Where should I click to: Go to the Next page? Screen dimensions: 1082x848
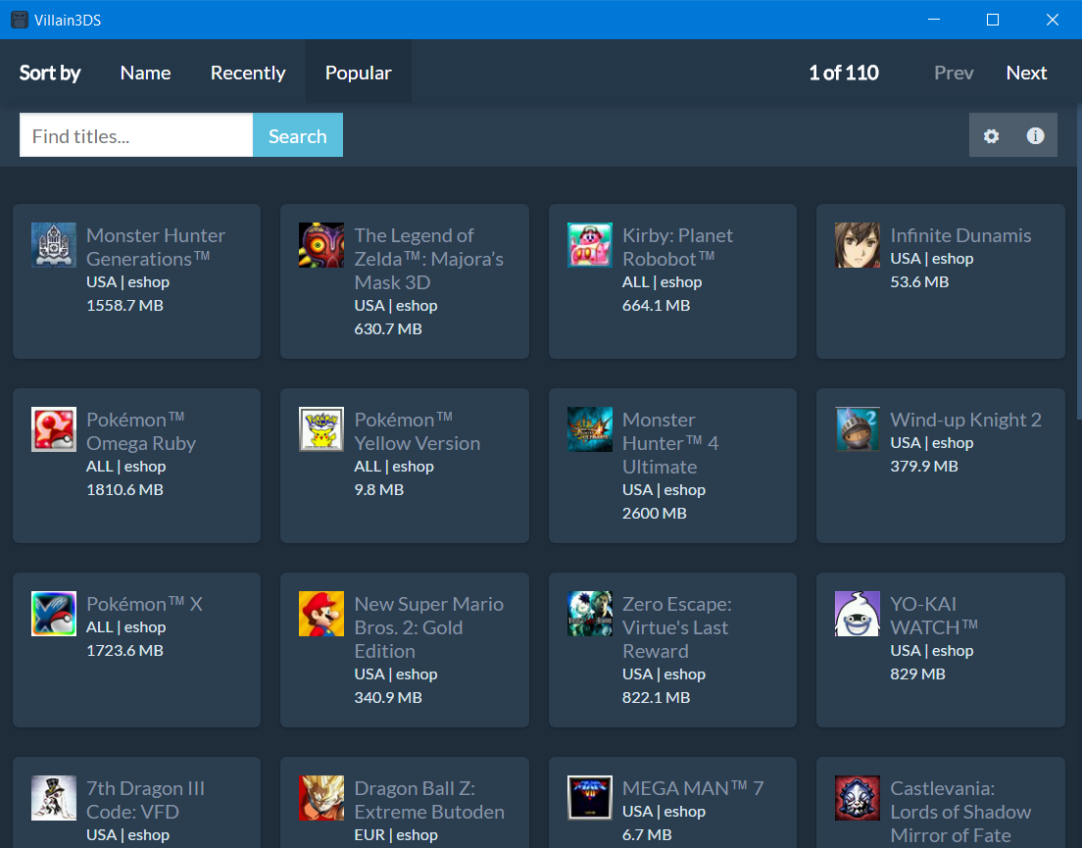(x=1026, y=73)
